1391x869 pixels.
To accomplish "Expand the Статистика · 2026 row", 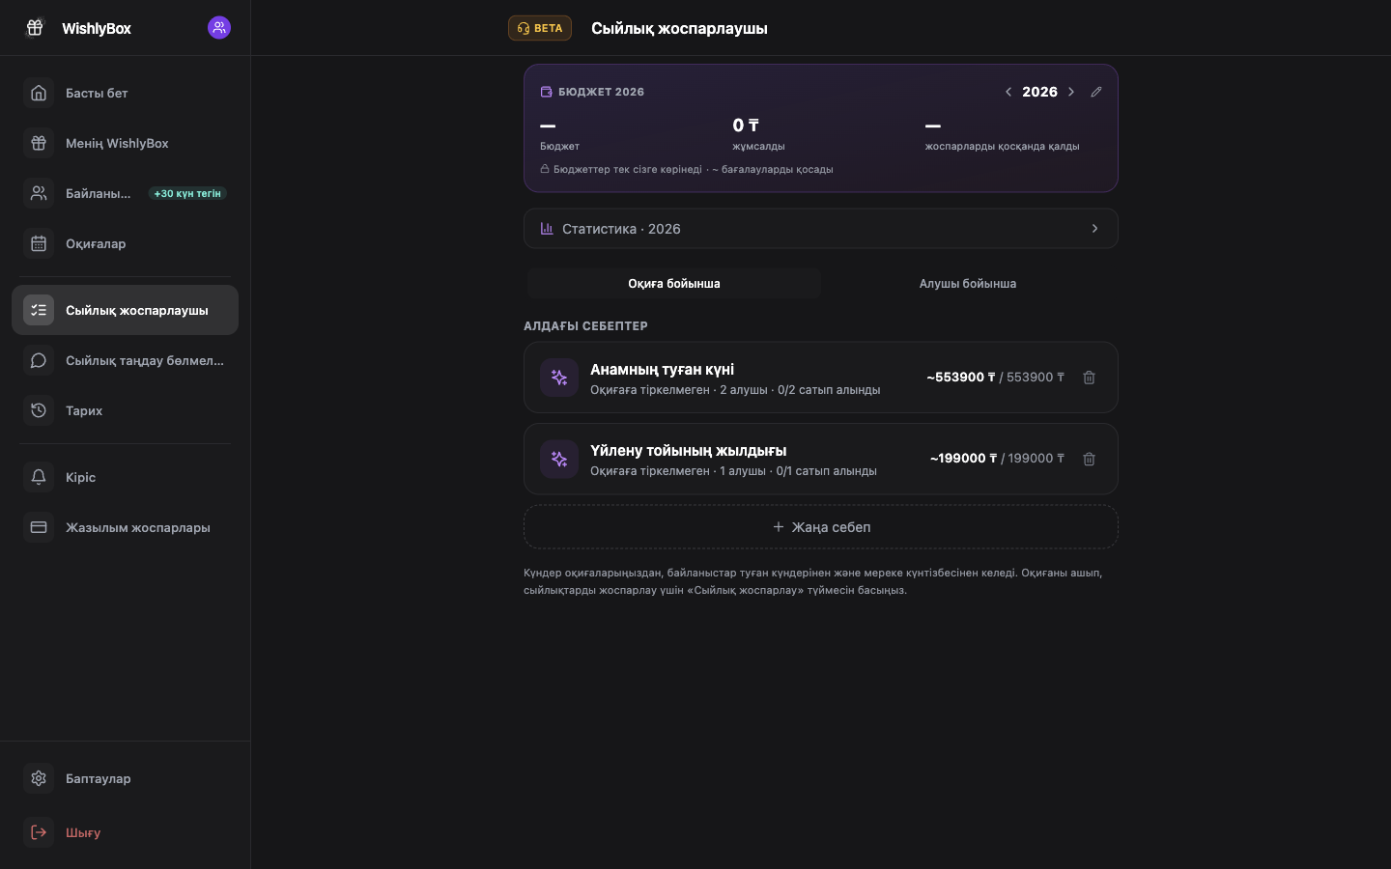I will click(821, 229).
